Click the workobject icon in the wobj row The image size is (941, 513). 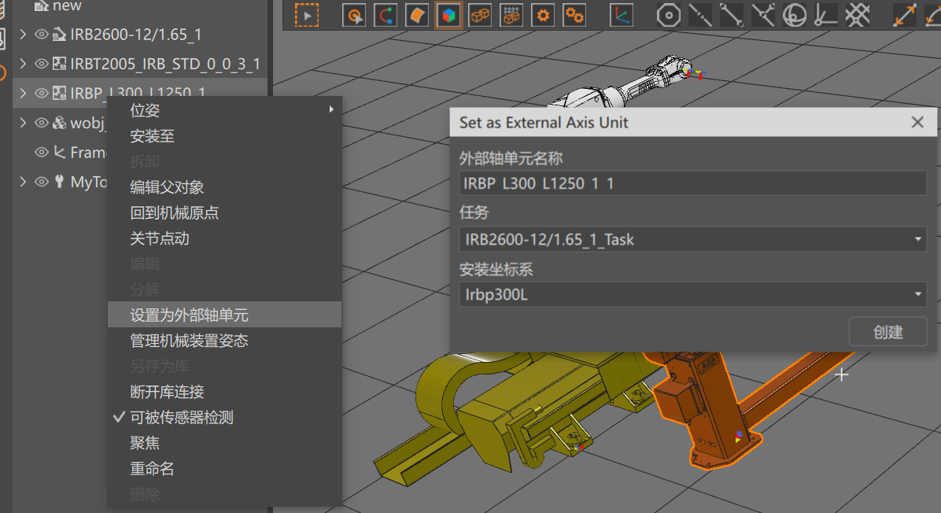click(59, 123)
